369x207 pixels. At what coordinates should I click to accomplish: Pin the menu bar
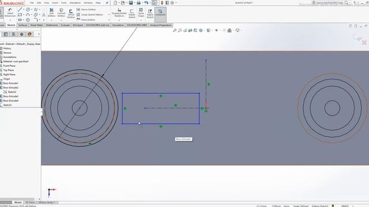107,3
